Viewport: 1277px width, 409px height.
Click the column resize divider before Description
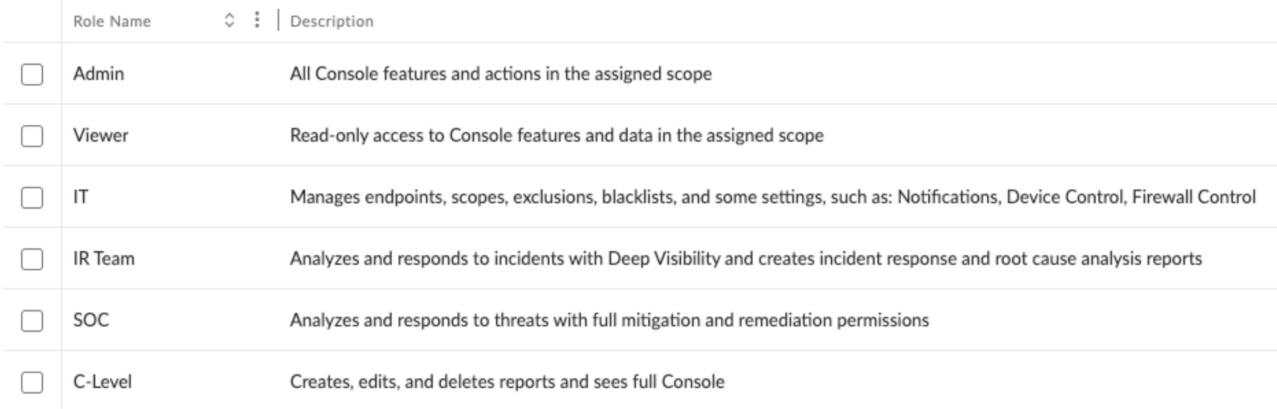coord(278,20)
